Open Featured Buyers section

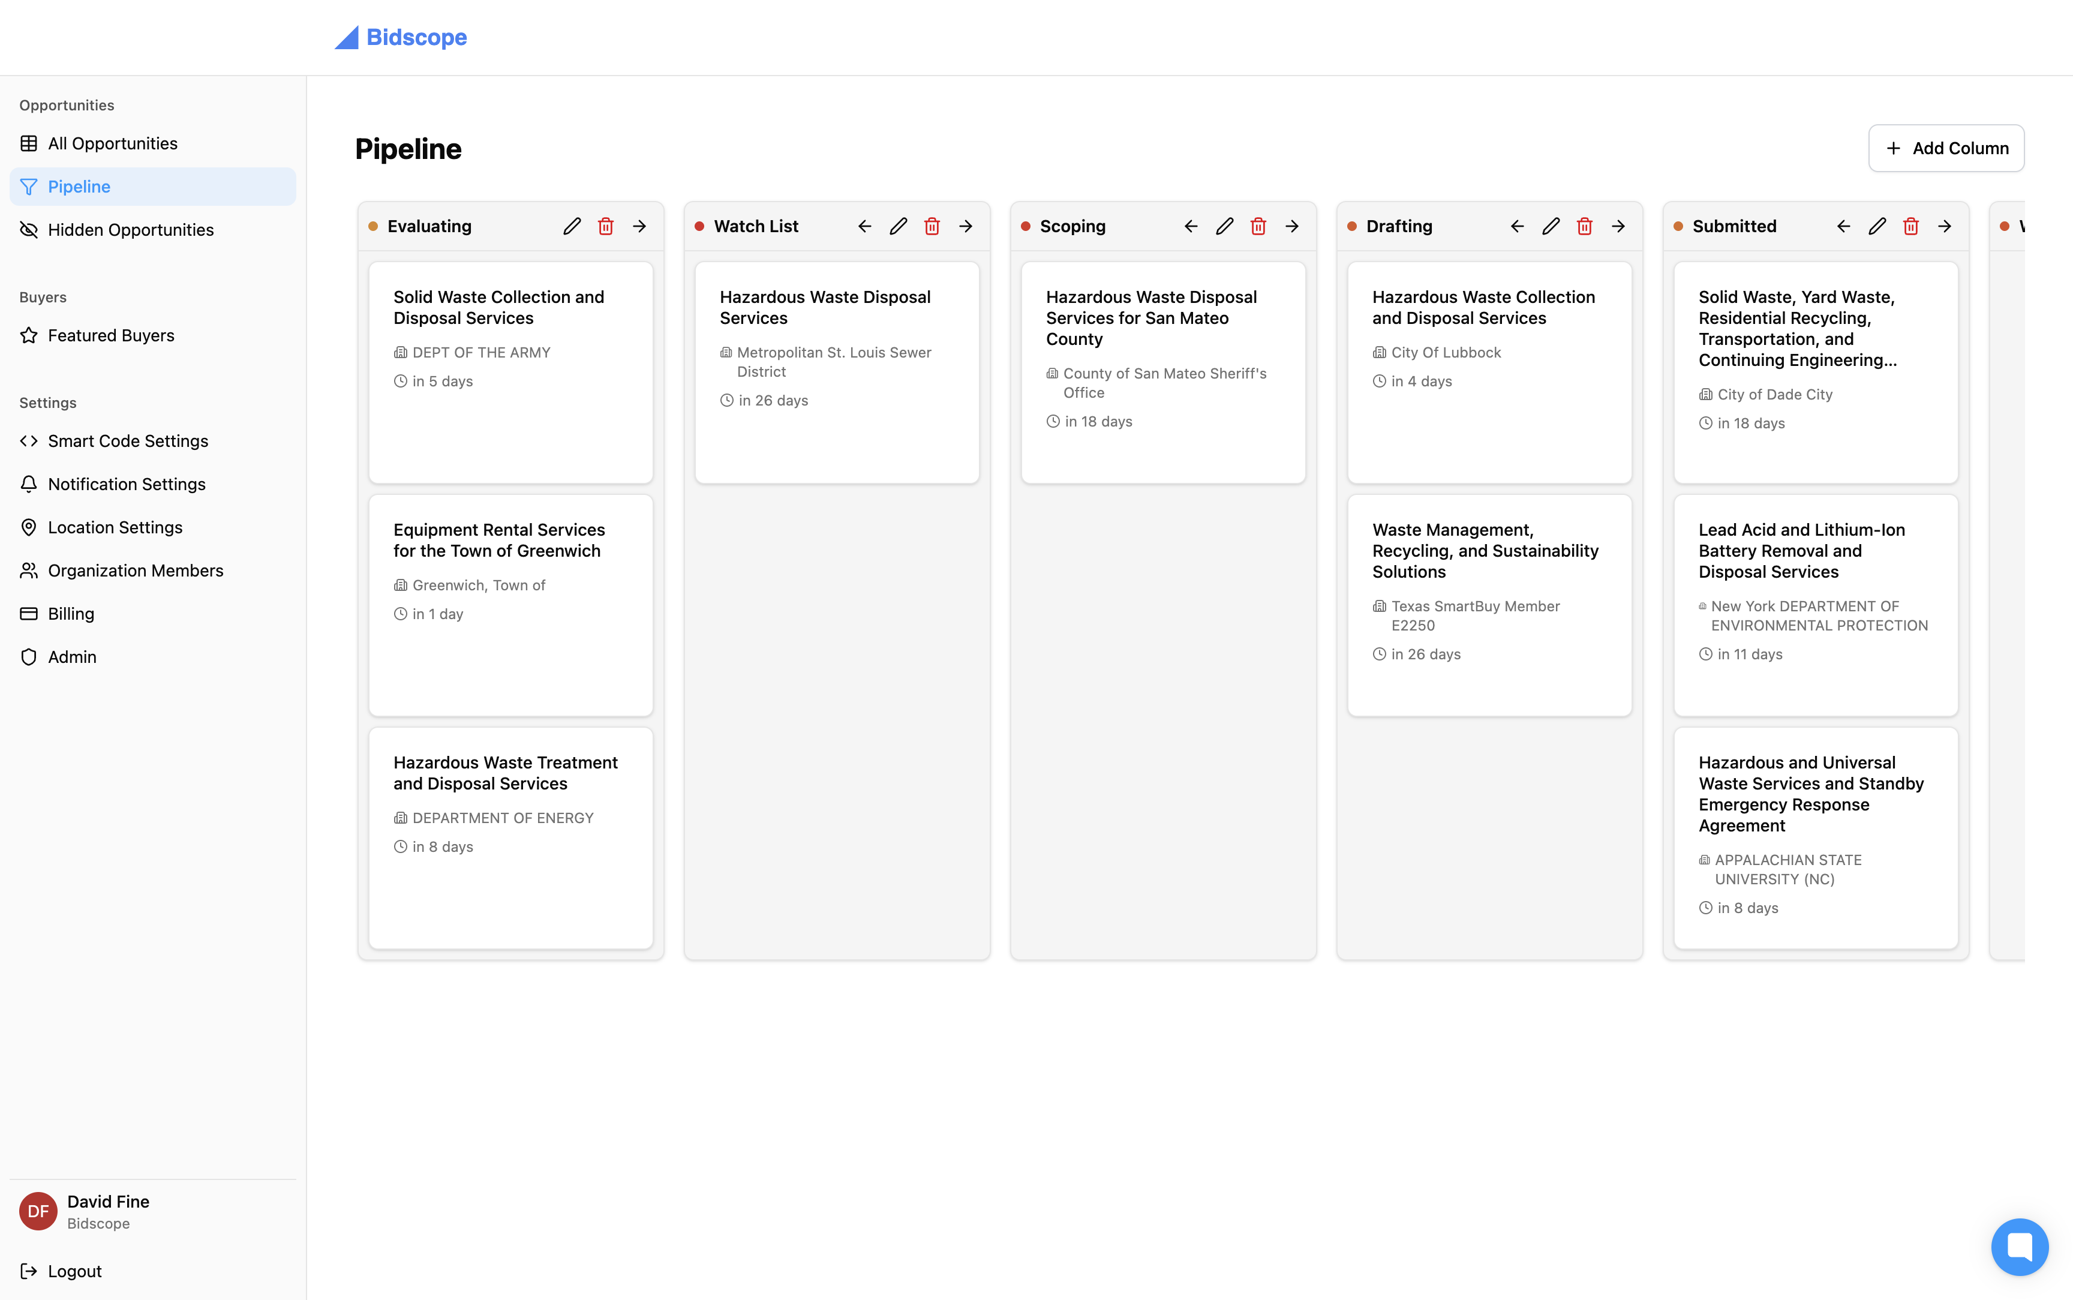coord(111,335)
